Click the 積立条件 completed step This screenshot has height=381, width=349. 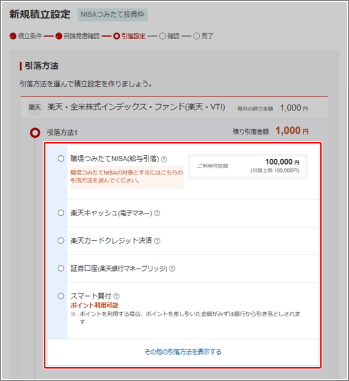(x=26, y=36)
